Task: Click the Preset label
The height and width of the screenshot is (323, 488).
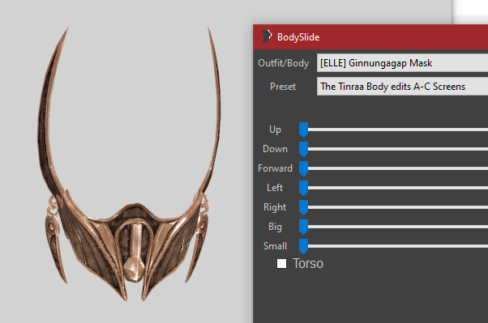Action: (283, 87)
